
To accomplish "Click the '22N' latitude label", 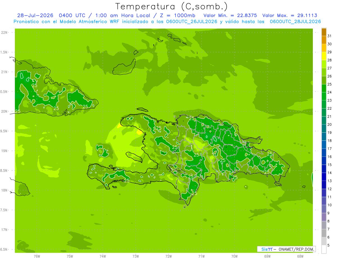I will click(4, 33).
